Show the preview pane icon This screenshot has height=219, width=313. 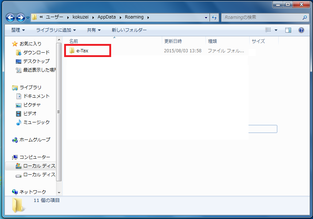288,30
